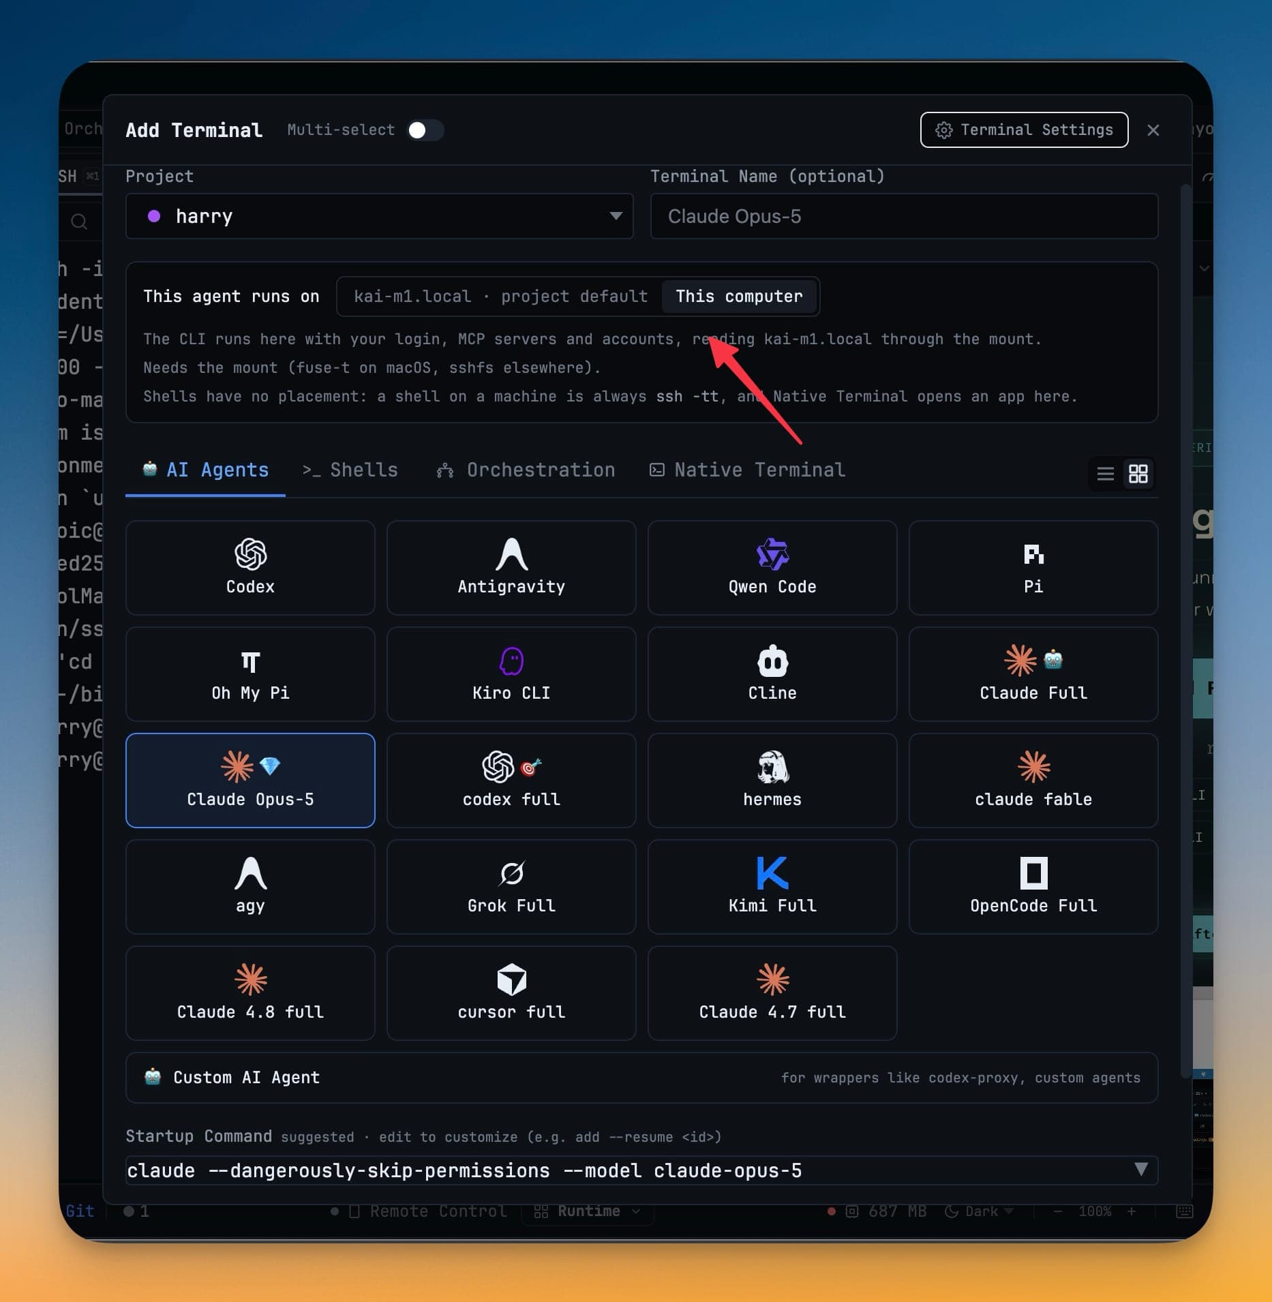The image size is (1272, 1302).
Task: Switch to the Native Terminal tab
Action: 747,470
